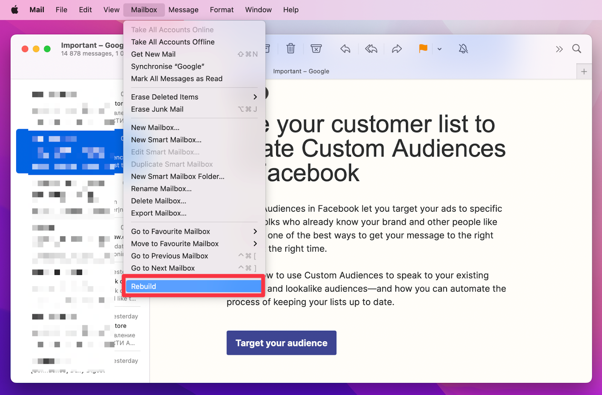Show more toolbar items chevron
This screenshot has width=602, height=395.
[x=559, y=49]
